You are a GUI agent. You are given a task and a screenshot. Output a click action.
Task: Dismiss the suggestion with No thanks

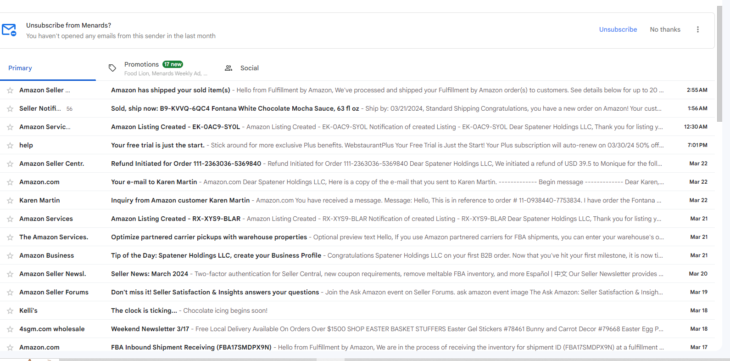[x=665, y=29]
